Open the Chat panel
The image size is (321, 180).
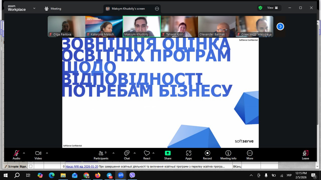pyautogui.click(x=127, y=155)
